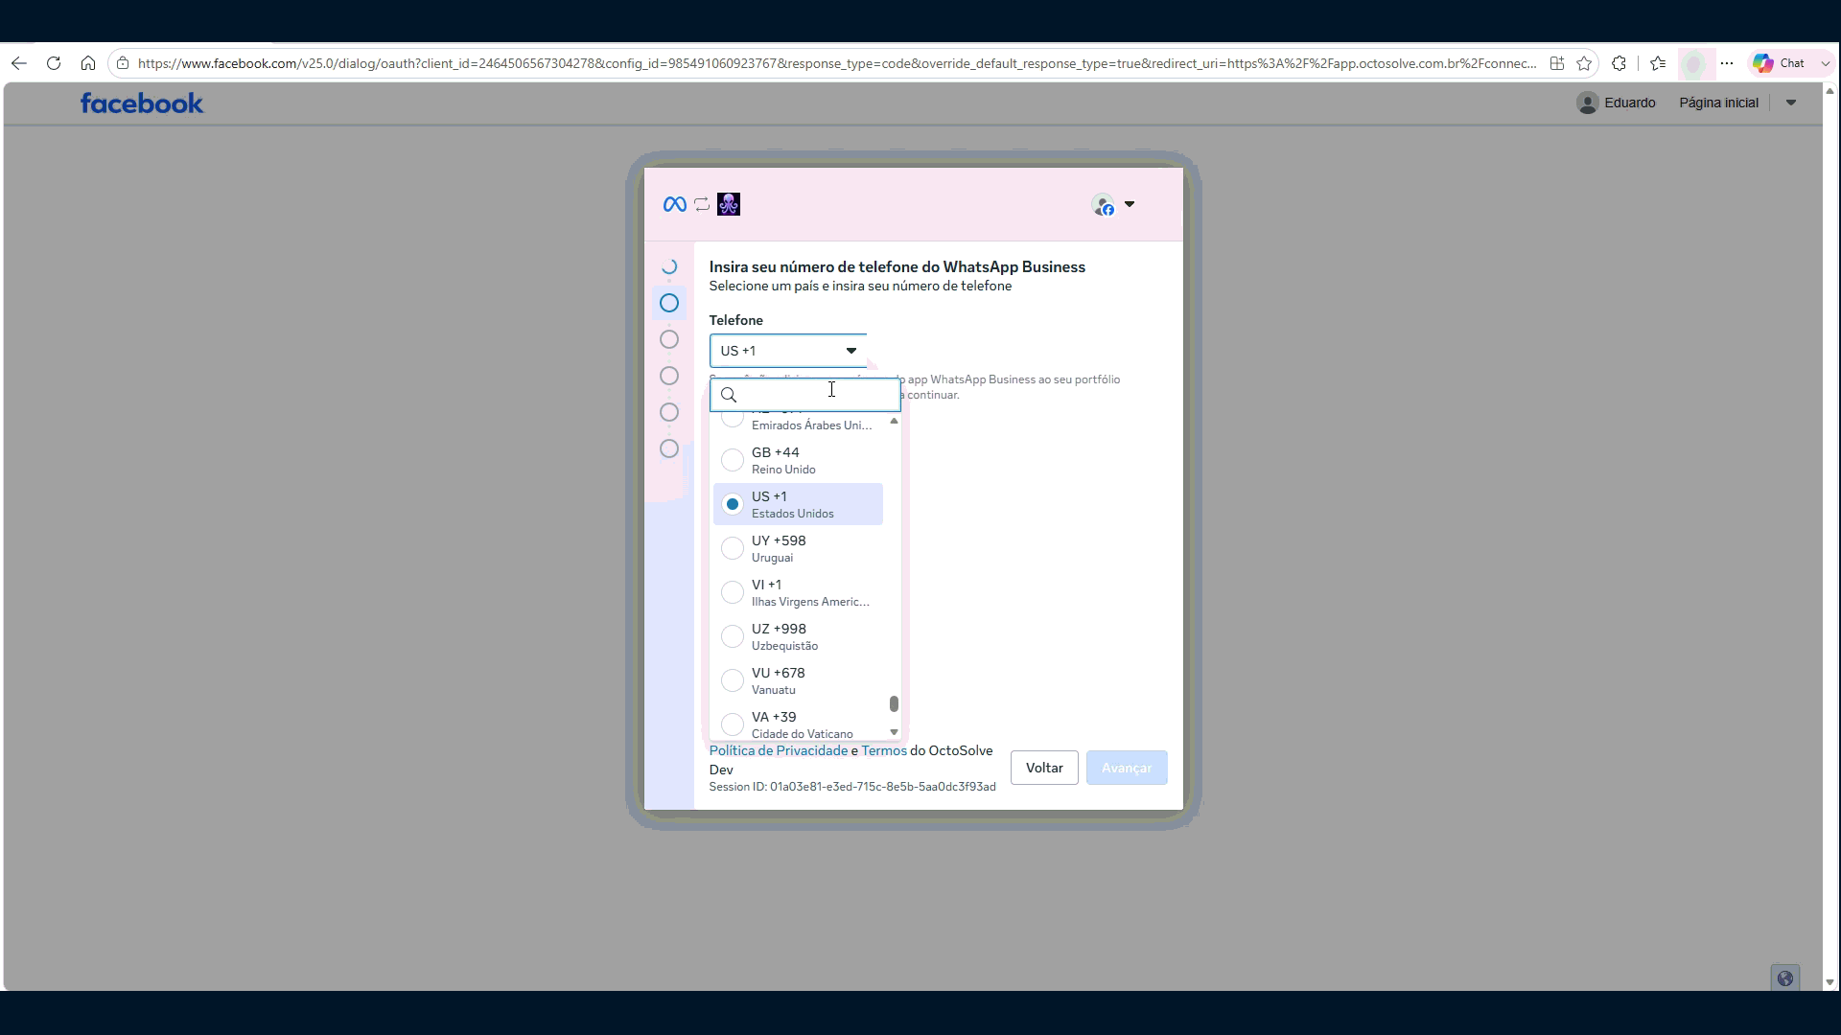Click the OctoSolve octopus app icon
Screen dimensions: 1841x1035
729,204
